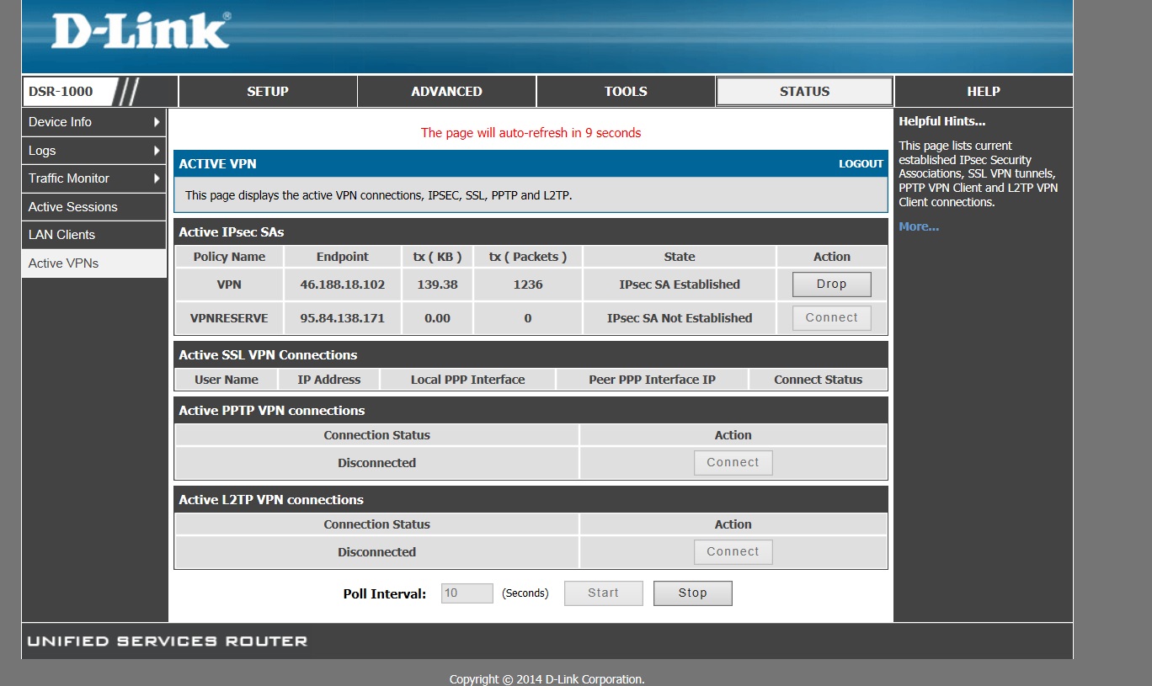Switch to the TOOLS tab
This screenshot has width=1152, height=686.
click(626, 92)
